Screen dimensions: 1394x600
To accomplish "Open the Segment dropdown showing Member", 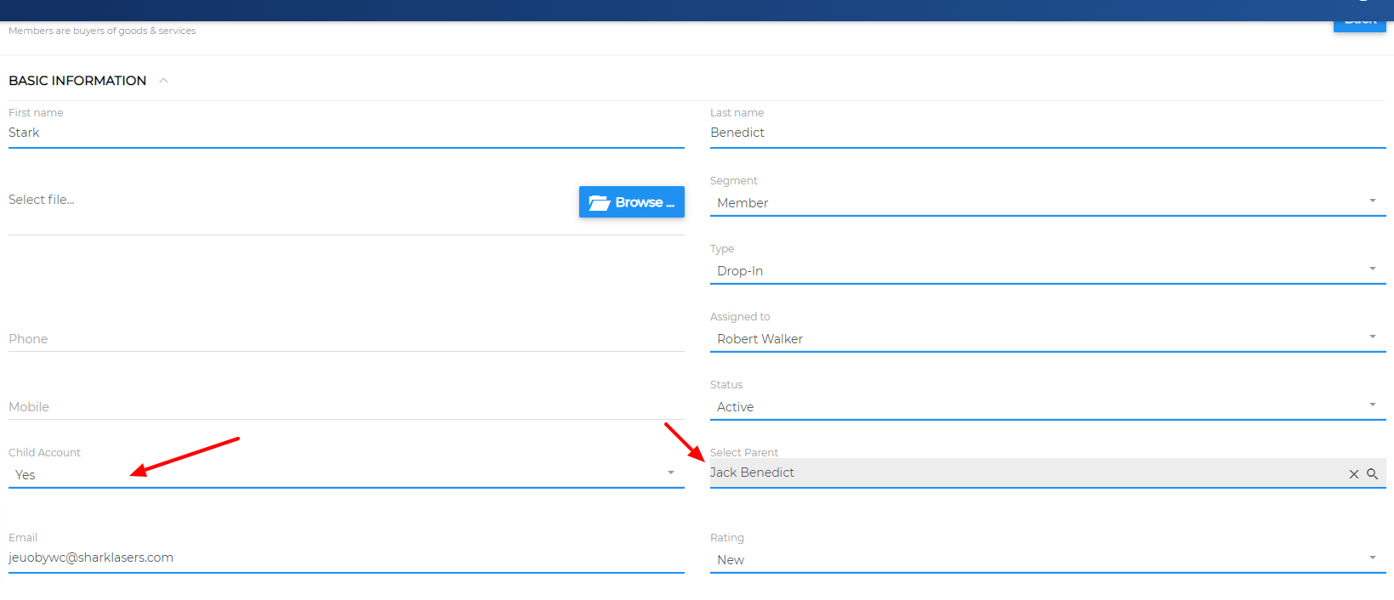I will coord(1047,202).
